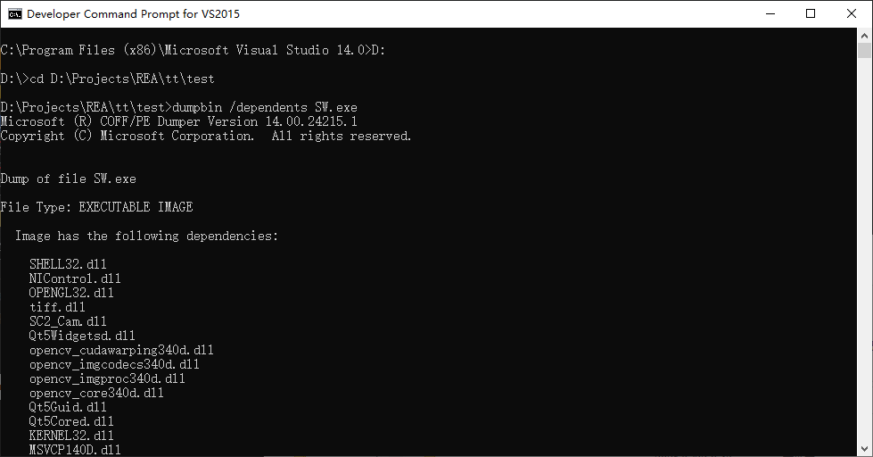
Task: Click the title bar text 'Developer Command Prompt for VS2015'
Action: tap(133, 14)
